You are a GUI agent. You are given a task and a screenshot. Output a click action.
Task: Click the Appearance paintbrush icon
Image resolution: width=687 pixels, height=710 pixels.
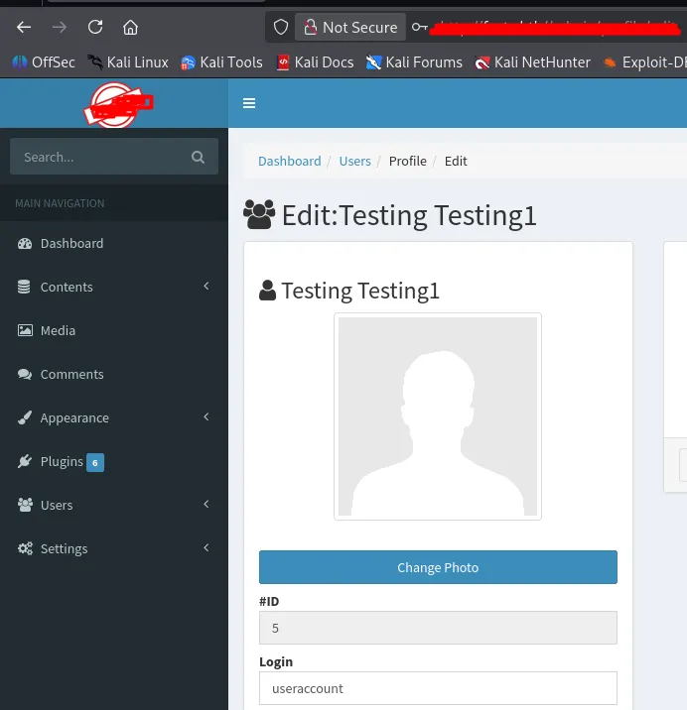(x=25, y=417)
